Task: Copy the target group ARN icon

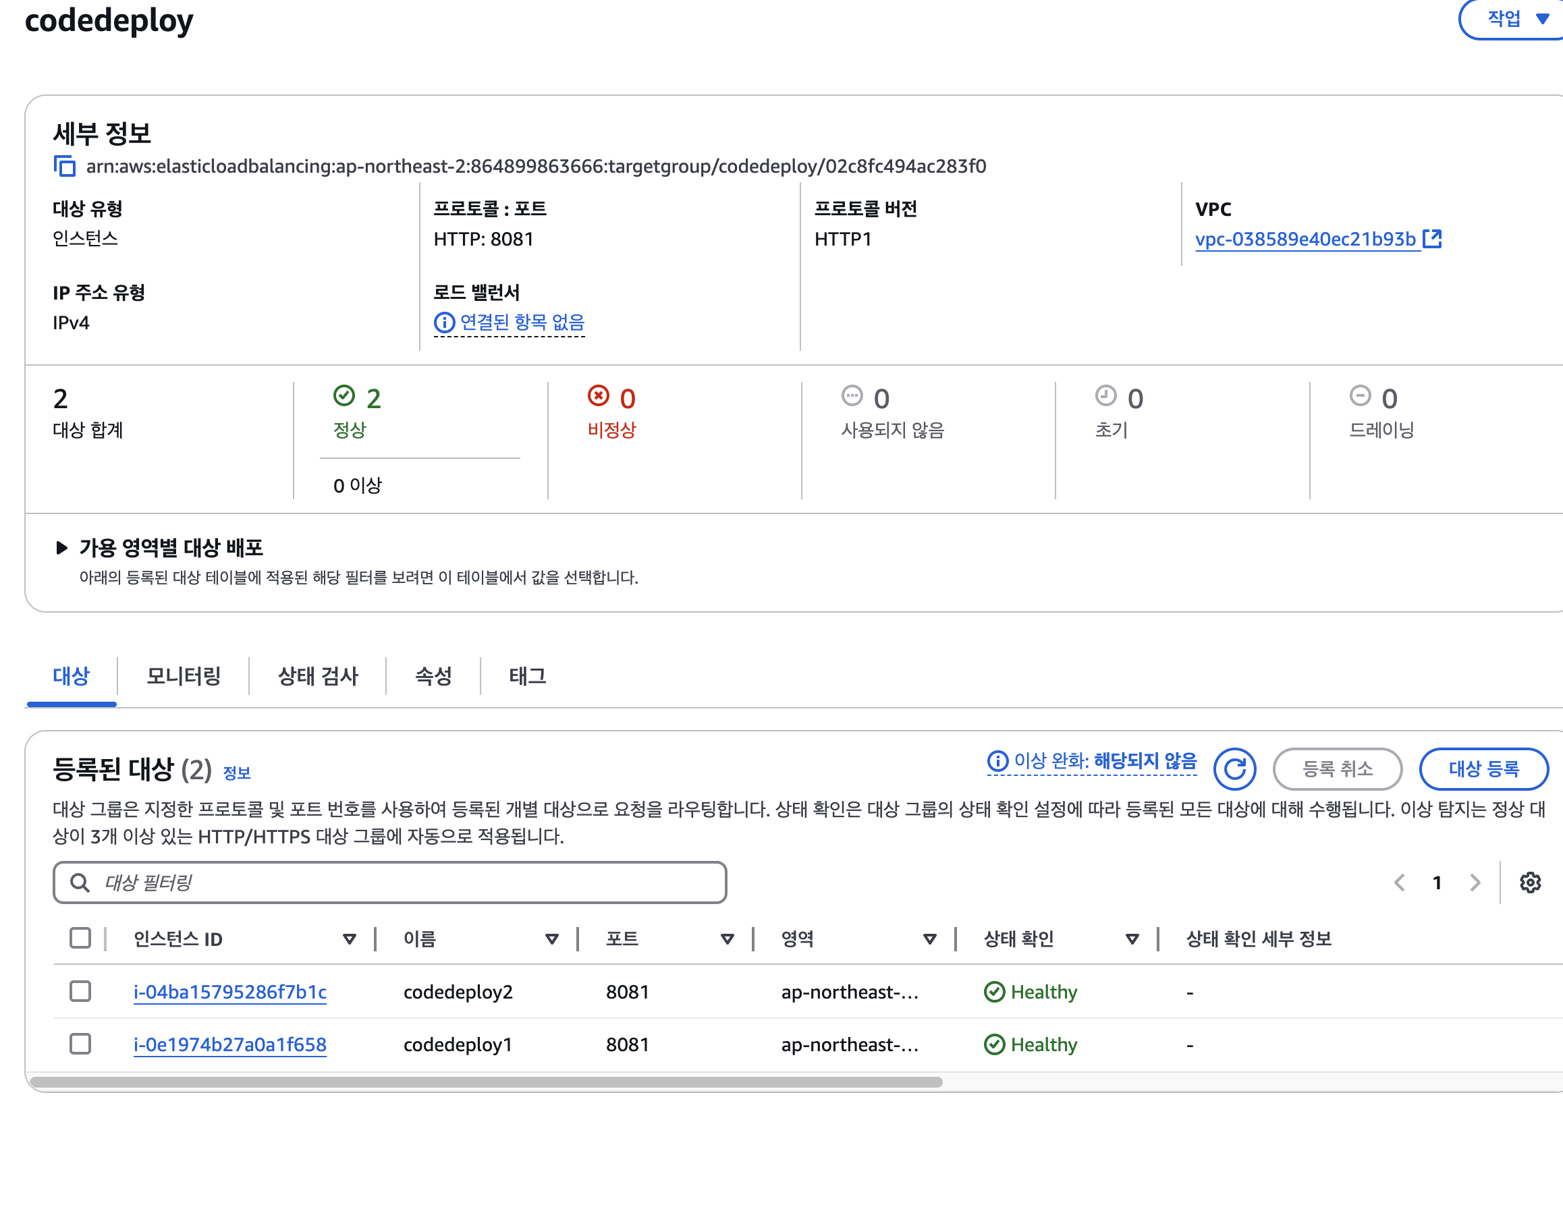Action: (64, 166)
